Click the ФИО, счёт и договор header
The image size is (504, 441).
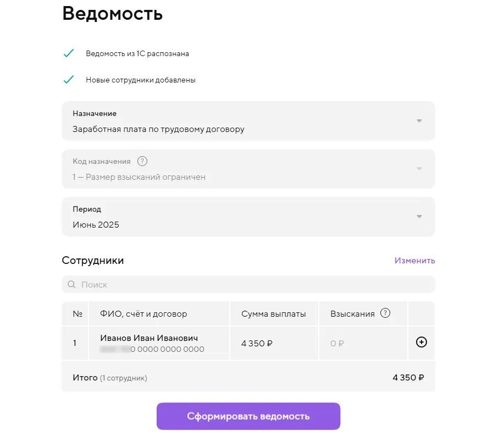click(x=143, y=314)
